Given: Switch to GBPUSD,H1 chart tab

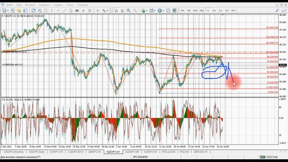Looking at the screenshot, I should pyautogui.click(x=200, y=152).
